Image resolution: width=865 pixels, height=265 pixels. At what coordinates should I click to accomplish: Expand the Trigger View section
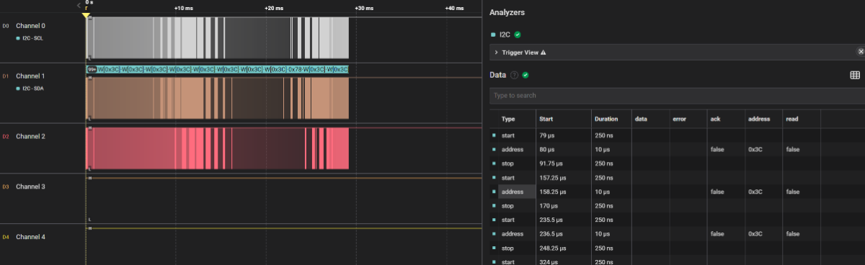[x=497, y=53]
